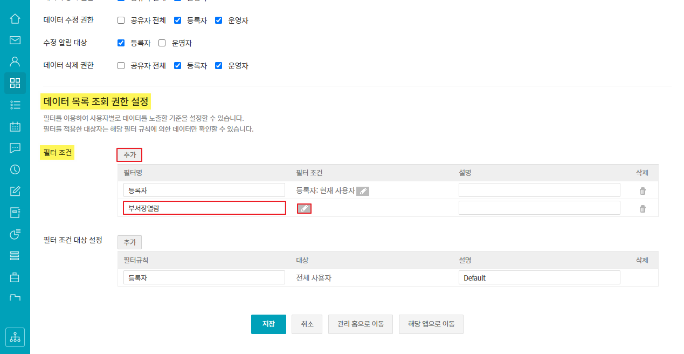Edit filter condition for 부서장열람 row

[x=304, y=209]
